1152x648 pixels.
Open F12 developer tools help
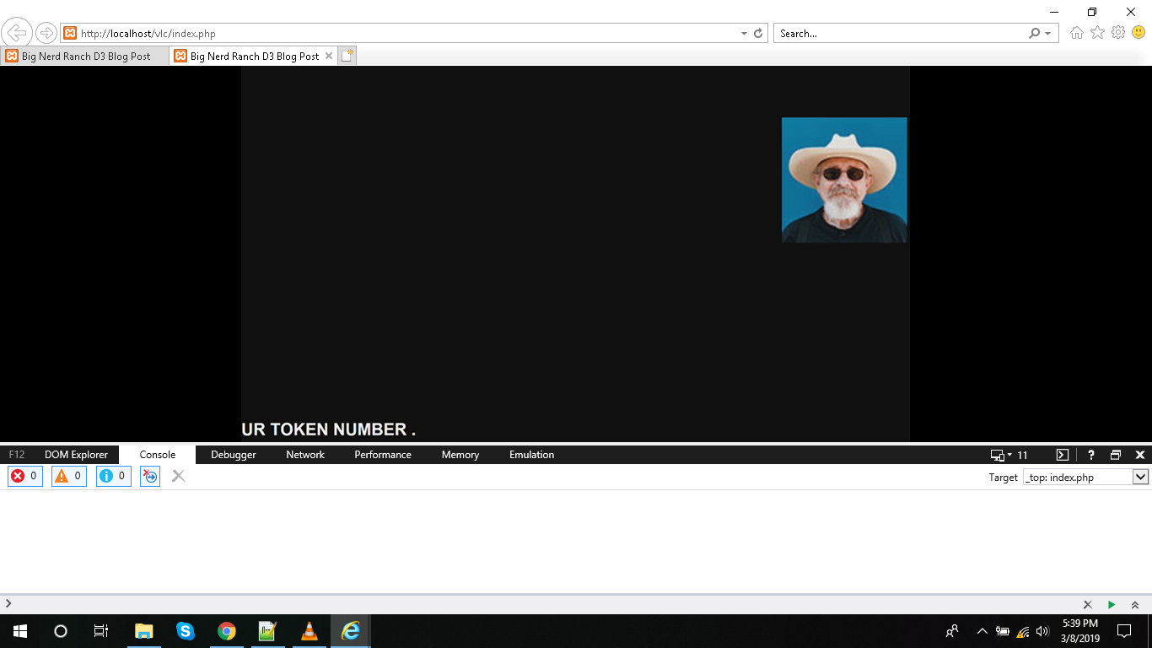(x=1090, y=455)
